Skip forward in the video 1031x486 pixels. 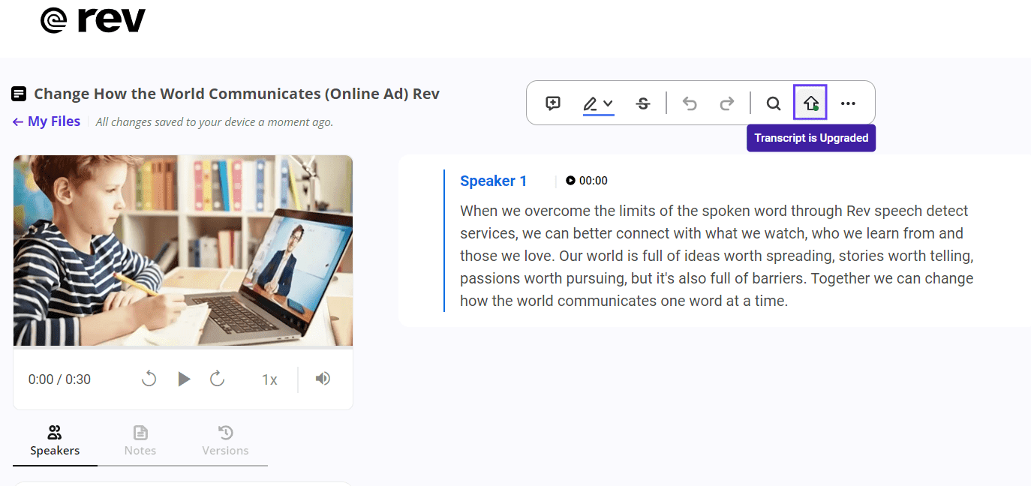218,379
